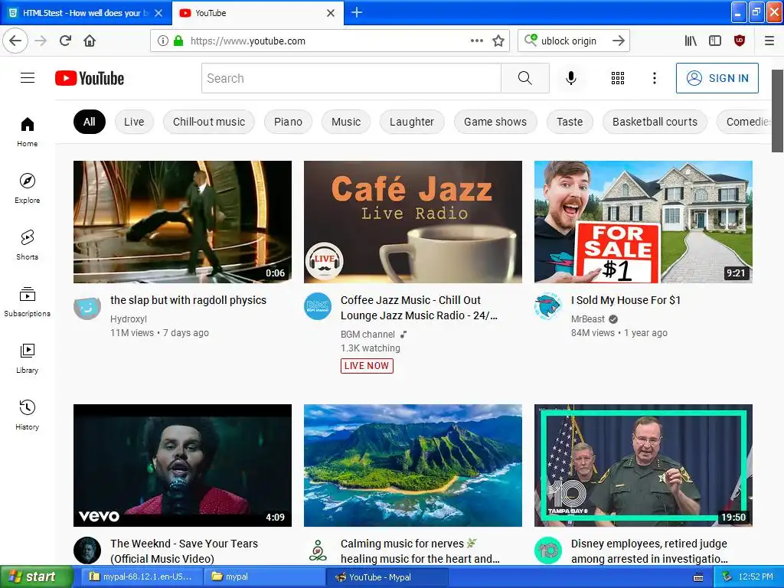Open the Hawaii island aerial thumbnail
This screenshot has width=784, height=588.
point(413,465)
